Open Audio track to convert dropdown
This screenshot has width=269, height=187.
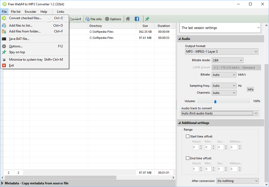click(x=219, y=113)
